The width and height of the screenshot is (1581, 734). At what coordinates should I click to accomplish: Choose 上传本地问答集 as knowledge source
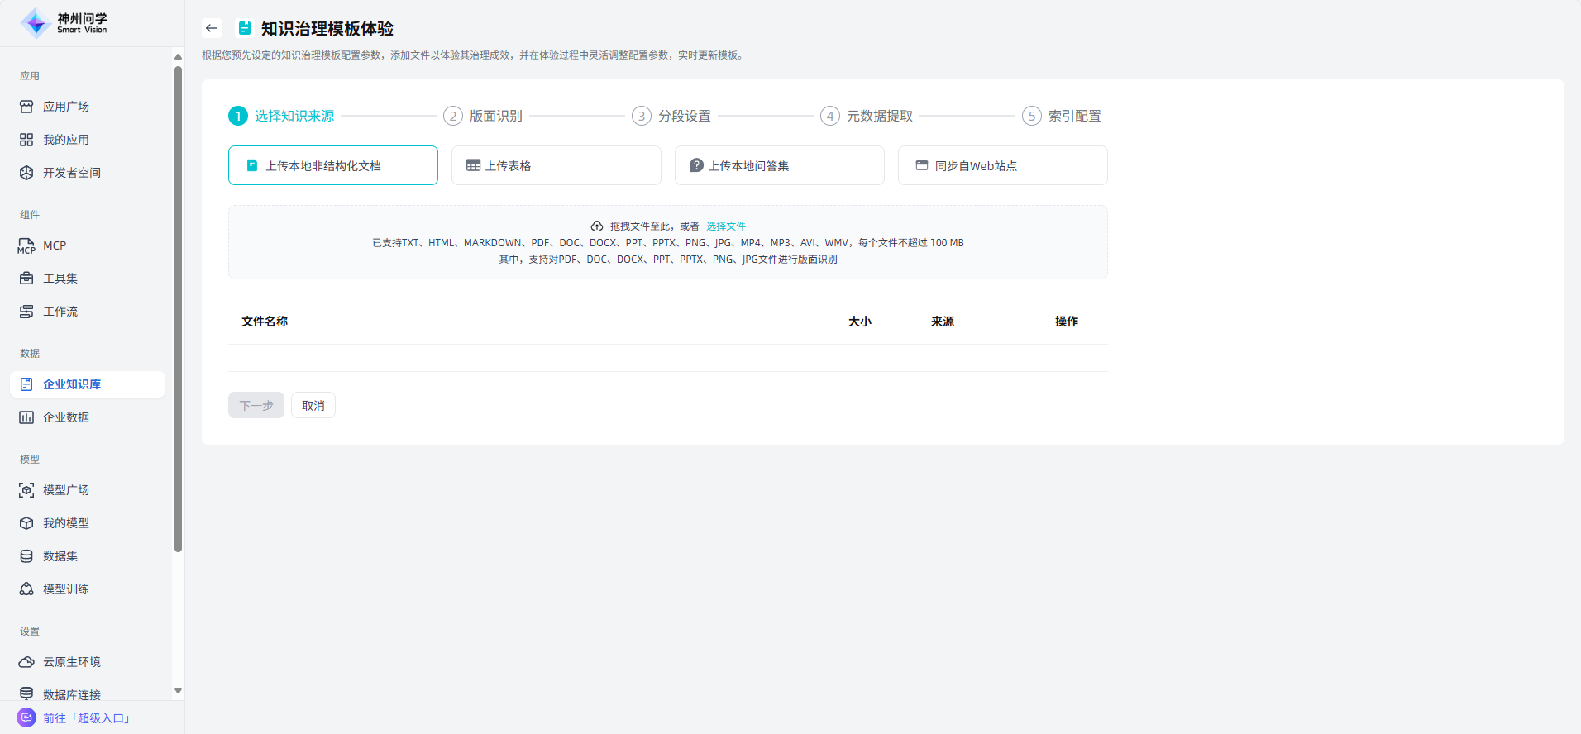pos(779,165)
